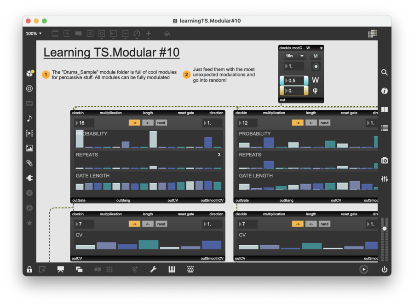The image size is (414, 306).
Task: Add a comment box from top toolbar
Action: point(78,34)
